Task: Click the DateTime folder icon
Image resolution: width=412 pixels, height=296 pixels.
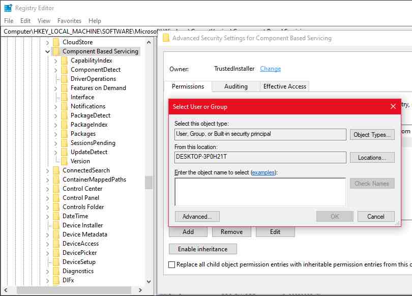Action: [x=56, y=216]
